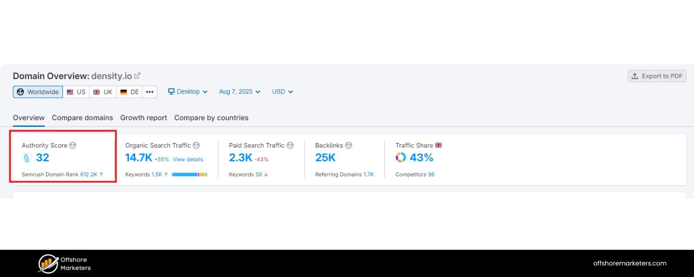Switch to the US region filter
Image resolution: width=694 pixels, height=277 pixels.
point(76,91)
